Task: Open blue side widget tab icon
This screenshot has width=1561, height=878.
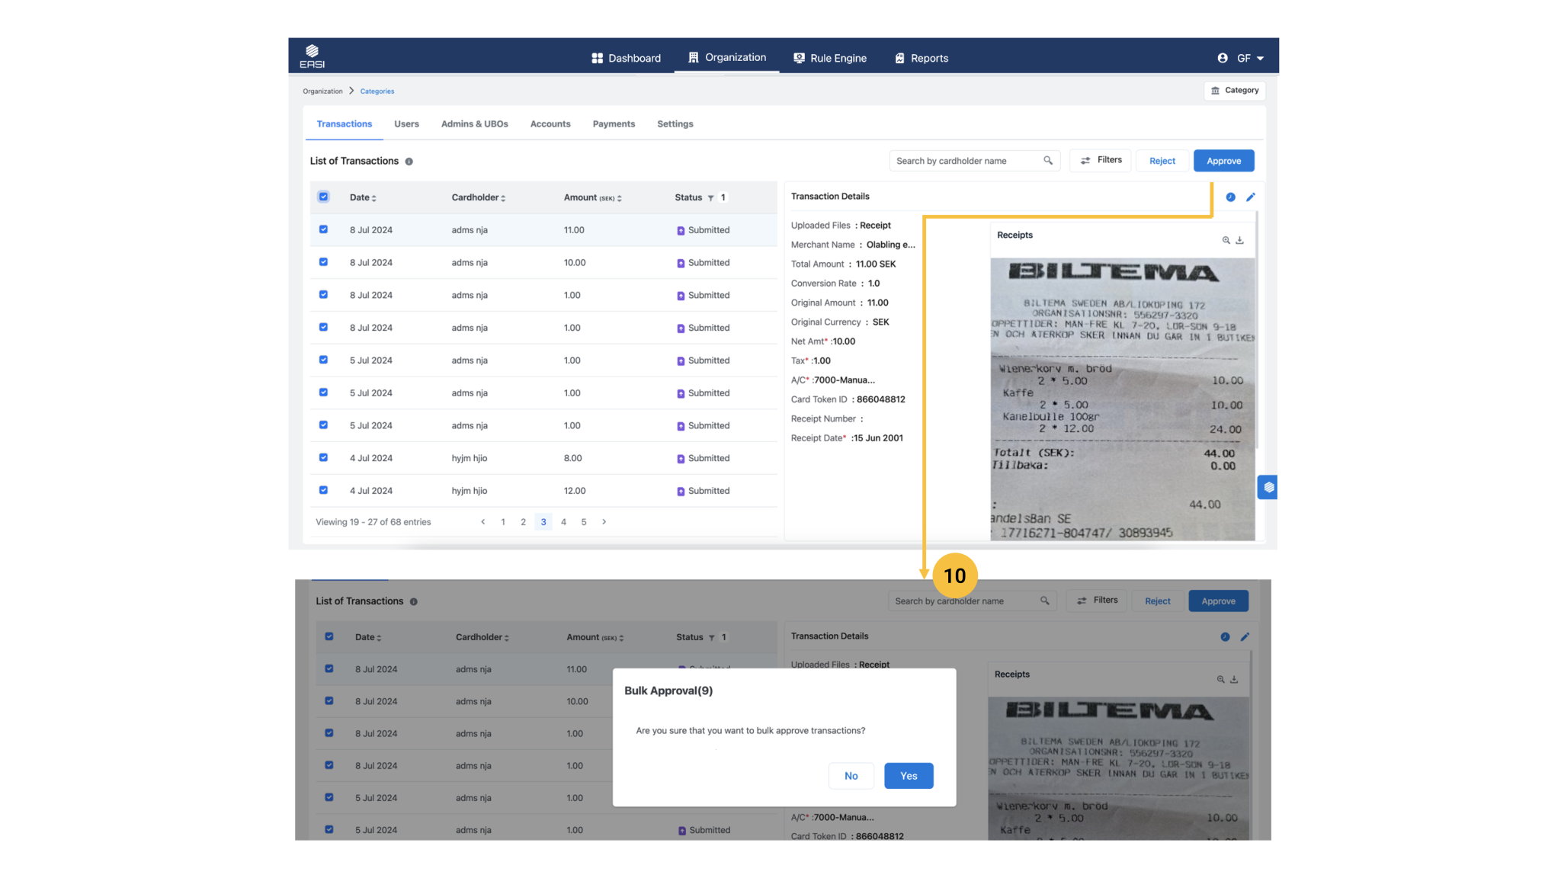Action: pos(1268,487)
